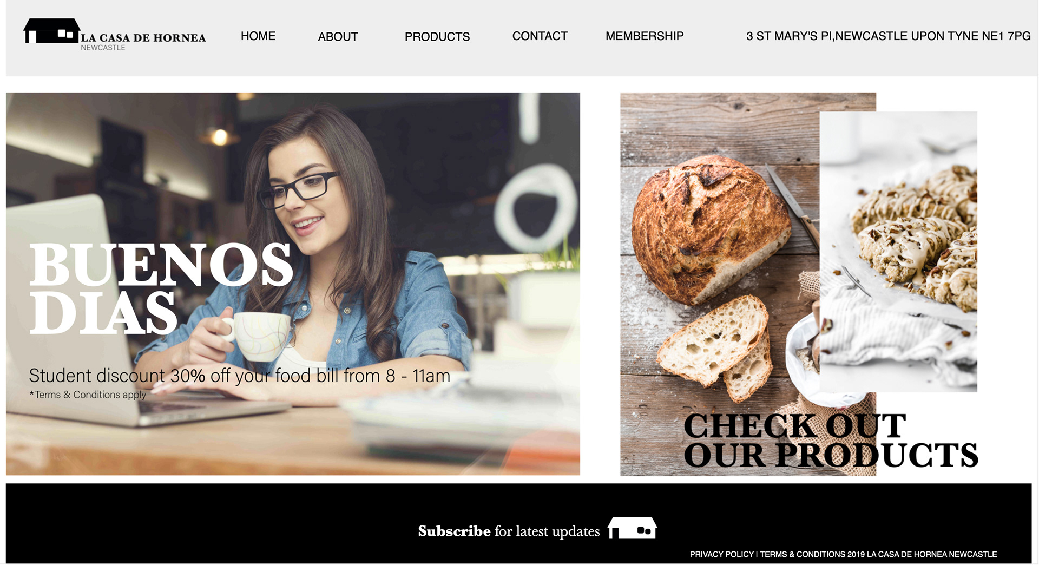Screen dimensions: 1039x565
Task: Select CONTACT in the navigation bar
Action: (540, 36)
